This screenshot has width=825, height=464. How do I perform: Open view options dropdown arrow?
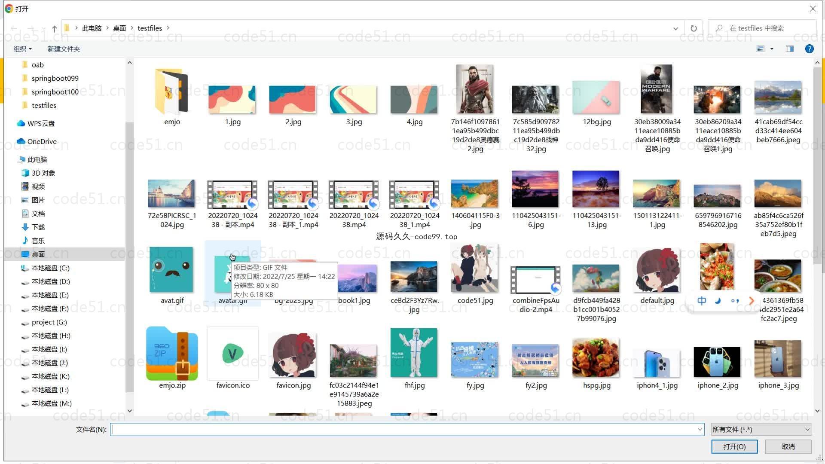click(x=772, y=49)
